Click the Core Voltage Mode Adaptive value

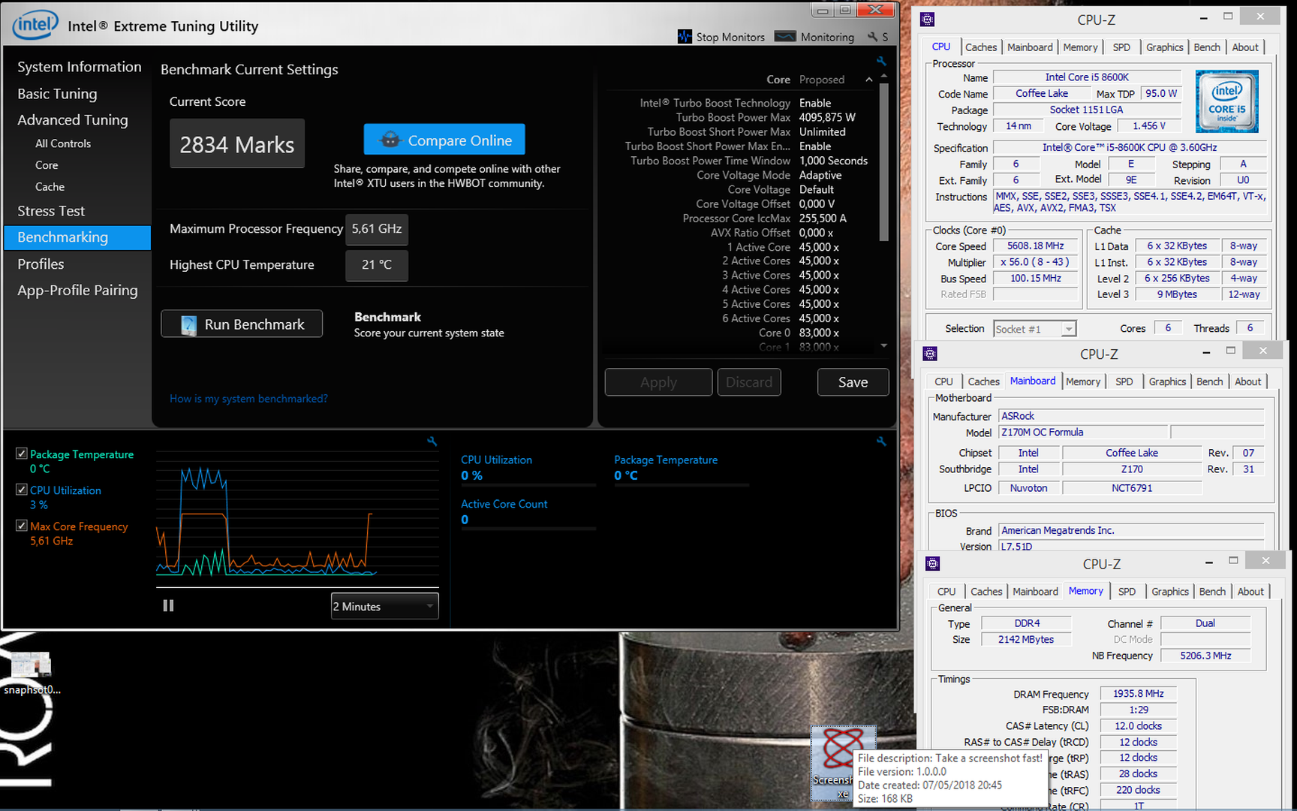[820, 175]
